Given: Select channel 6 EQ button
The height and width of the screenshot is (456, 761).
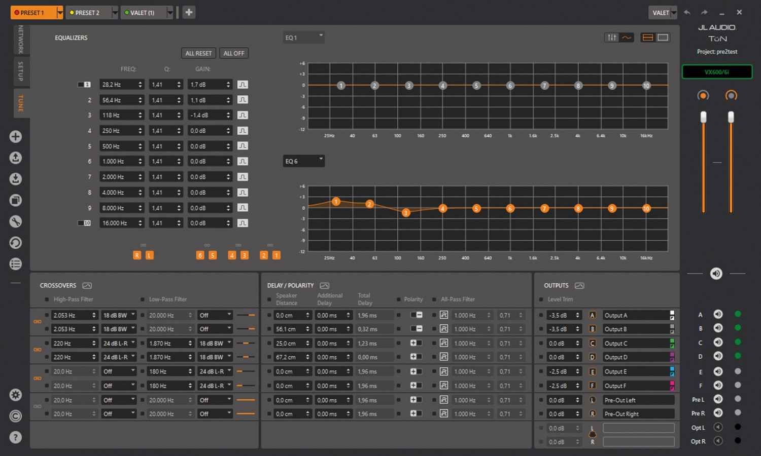Looking at the screenshot, I should coord(200,255).
